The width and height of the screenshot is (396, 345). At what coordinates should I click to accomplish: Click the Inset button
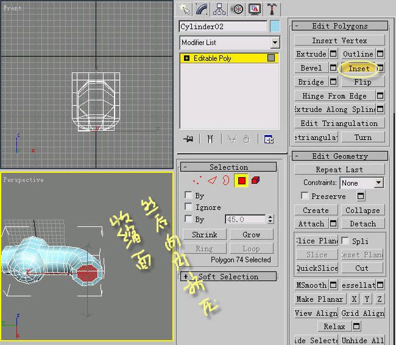[359, 68]
